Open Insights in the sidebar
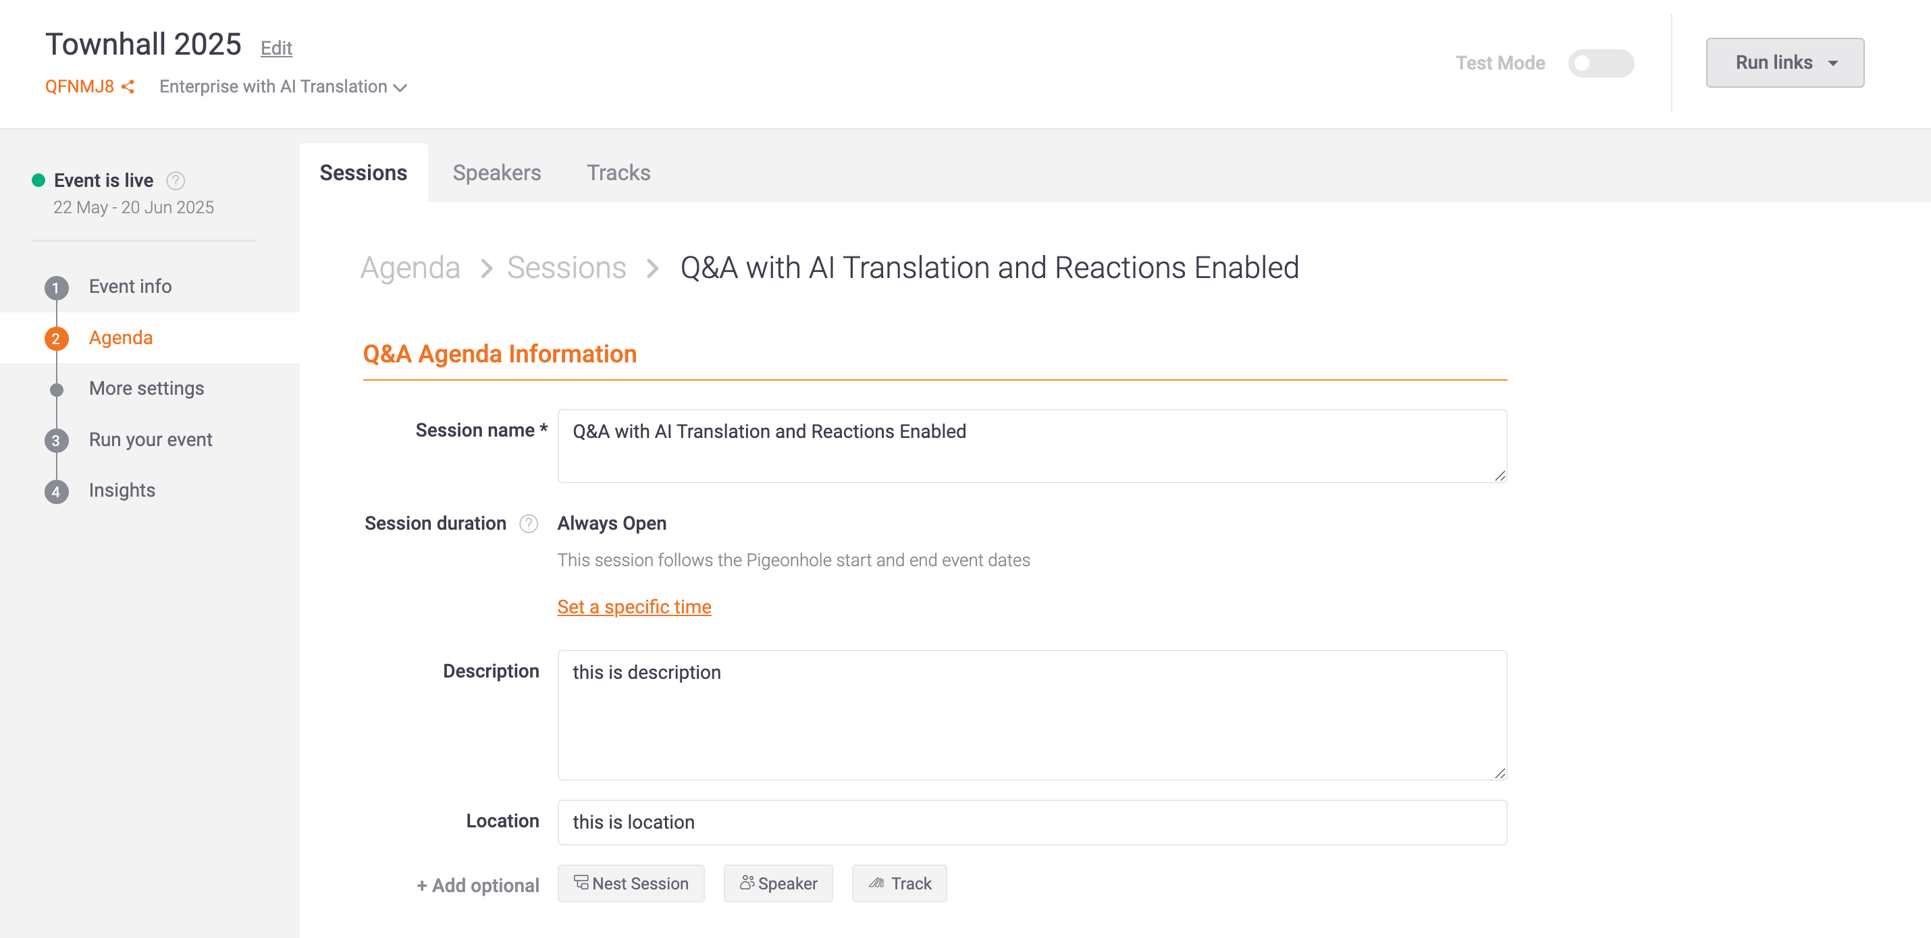The width and height of the screenshot is (1931, 938). tap(122, 491)
